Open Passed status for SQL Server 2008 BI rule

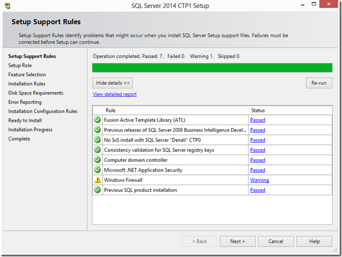click(x=258, y=130)
